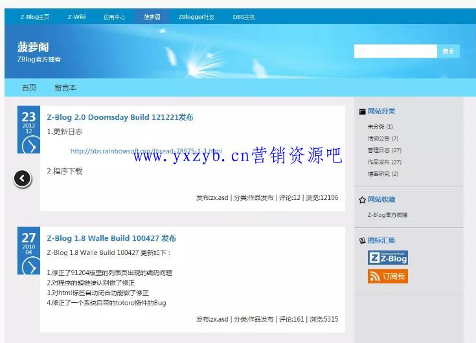The image size is (476, 343).
Task: Open the Z-Blog官方微博 link
Action: coord(387,215)
